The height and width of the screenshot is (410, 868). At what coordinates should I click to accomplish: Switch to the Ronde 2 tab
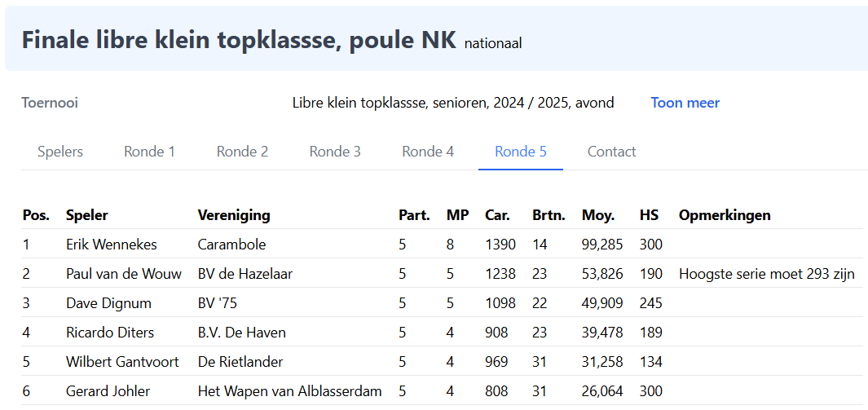pos(242,152)
